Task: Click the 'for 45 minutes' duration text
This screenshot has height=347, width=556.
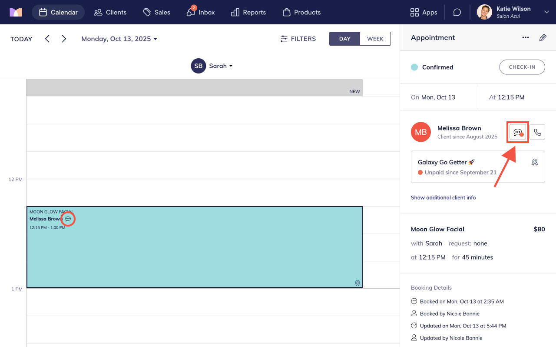Action: click(x=473, y=257)
